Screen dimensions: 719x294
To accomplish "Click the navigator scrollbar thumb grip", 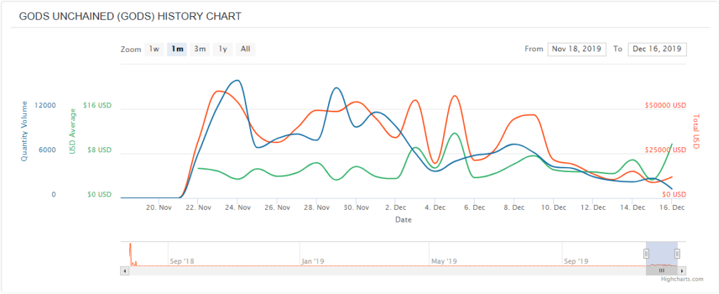I will click(661, 271).
